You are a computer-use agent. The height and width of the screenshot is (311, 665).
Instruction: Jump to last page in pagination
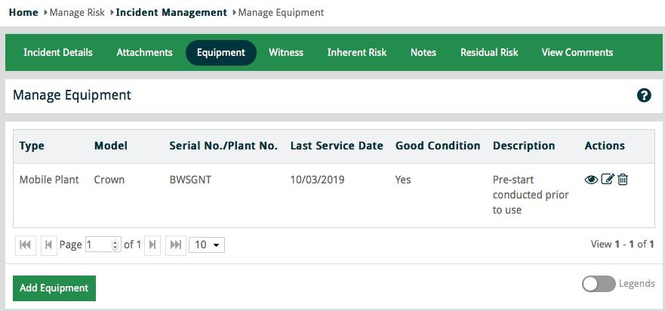176,245
